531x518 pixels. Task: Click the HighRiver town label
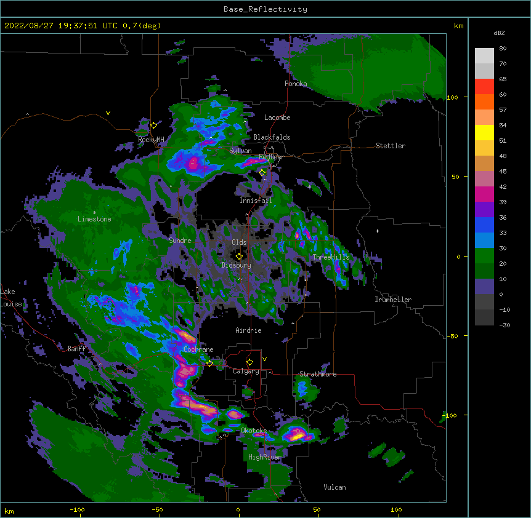point(265,457)
